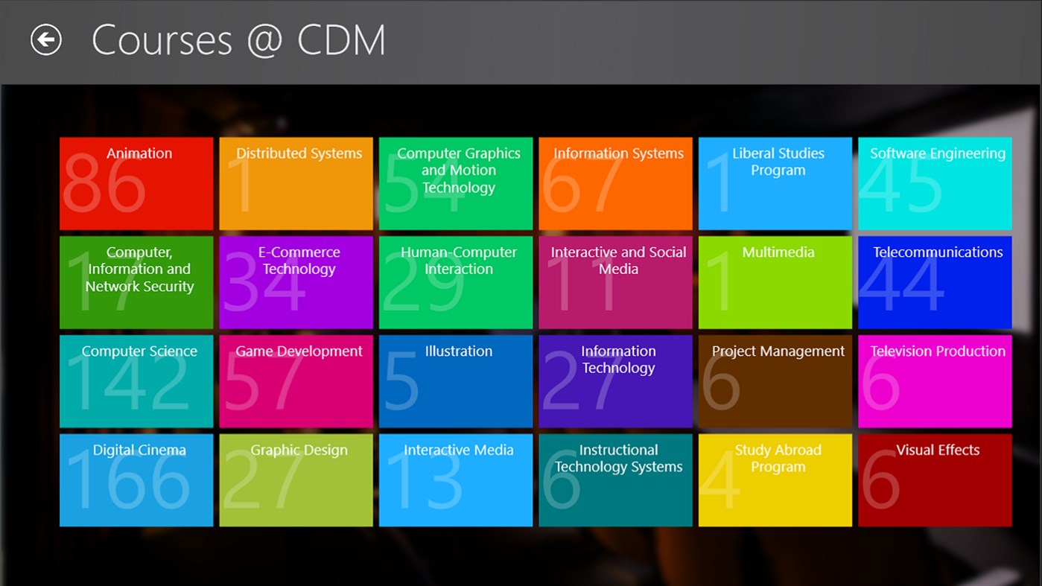Viewport: 1042px width, 586px height.
Task: Click the Game Development tile
Action: click(295, 381)
